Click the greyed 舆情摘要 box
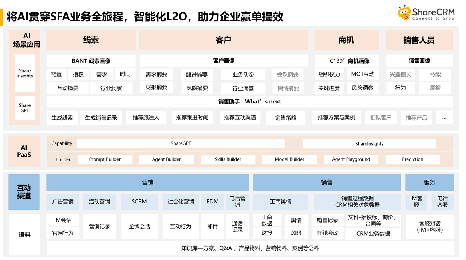This screenshot has width=466, height=260. click(x=288, y=88)
